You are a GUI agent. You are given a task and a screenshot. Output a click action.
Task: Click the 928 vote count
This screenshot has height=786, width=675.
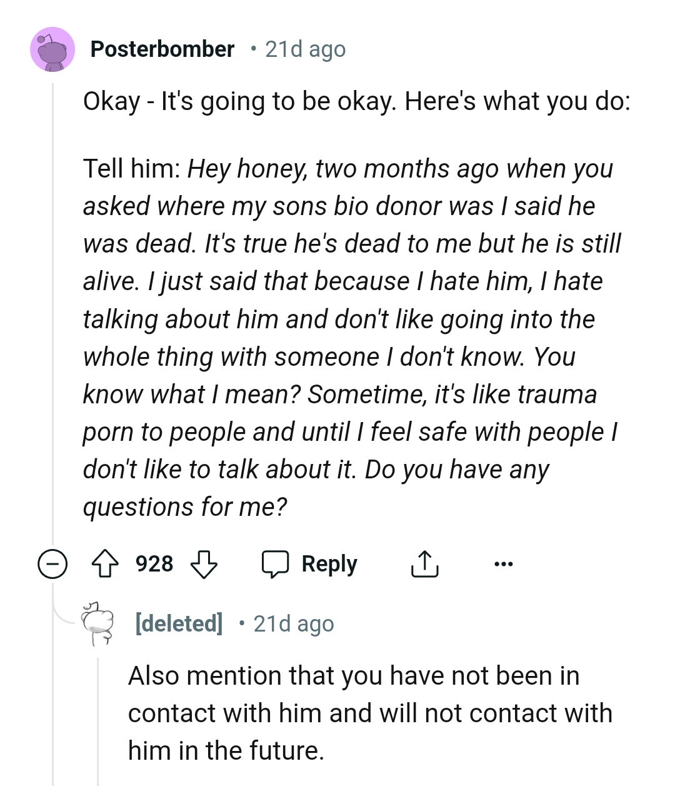[154, 564]
